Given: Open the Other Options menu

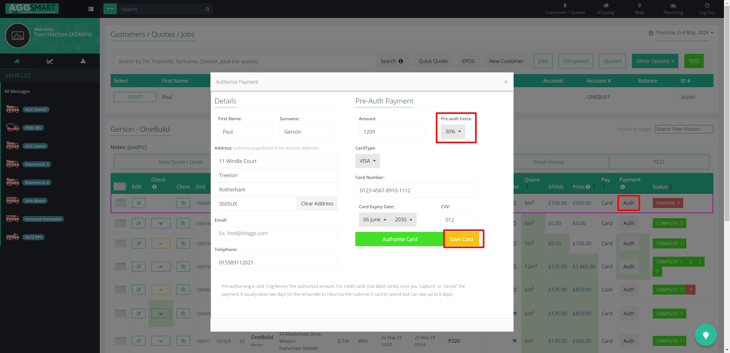Looking at the screenshot, I should point(655,61).
